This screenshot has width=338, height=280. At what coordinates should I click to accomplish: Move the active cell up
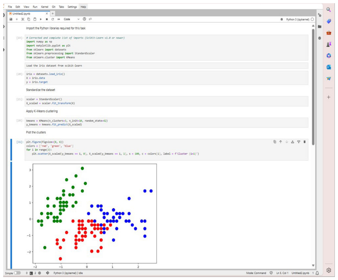281,142
